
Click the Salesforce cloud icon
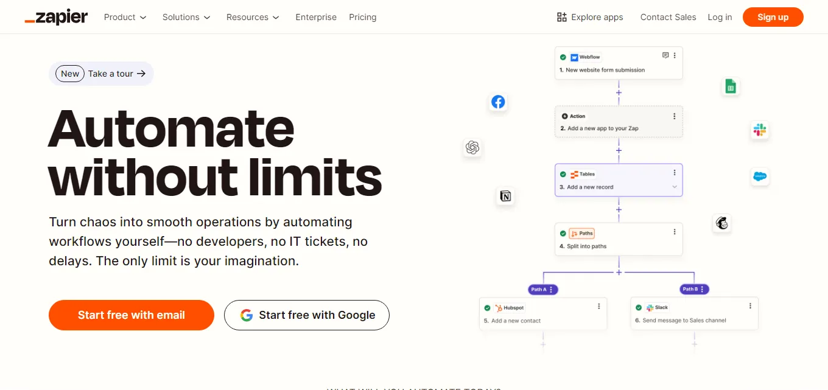click(x=759, y=177)
